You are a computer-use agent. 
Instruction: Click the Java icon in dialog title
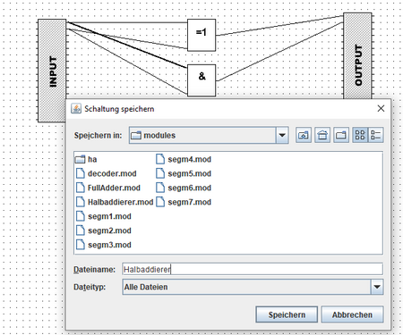tap(76, 108)
